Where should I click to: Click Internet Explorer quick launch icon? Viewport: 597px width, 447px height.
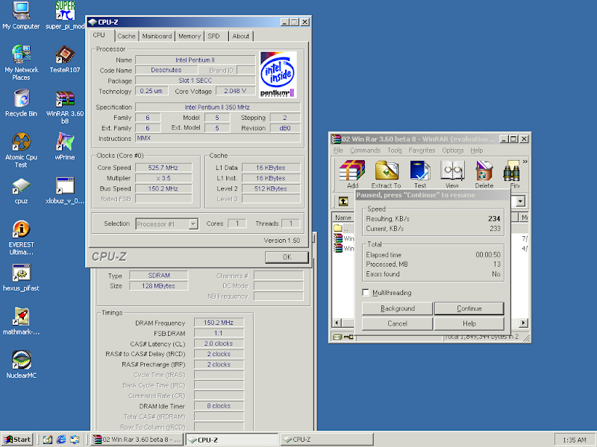(x=61, y=440)
